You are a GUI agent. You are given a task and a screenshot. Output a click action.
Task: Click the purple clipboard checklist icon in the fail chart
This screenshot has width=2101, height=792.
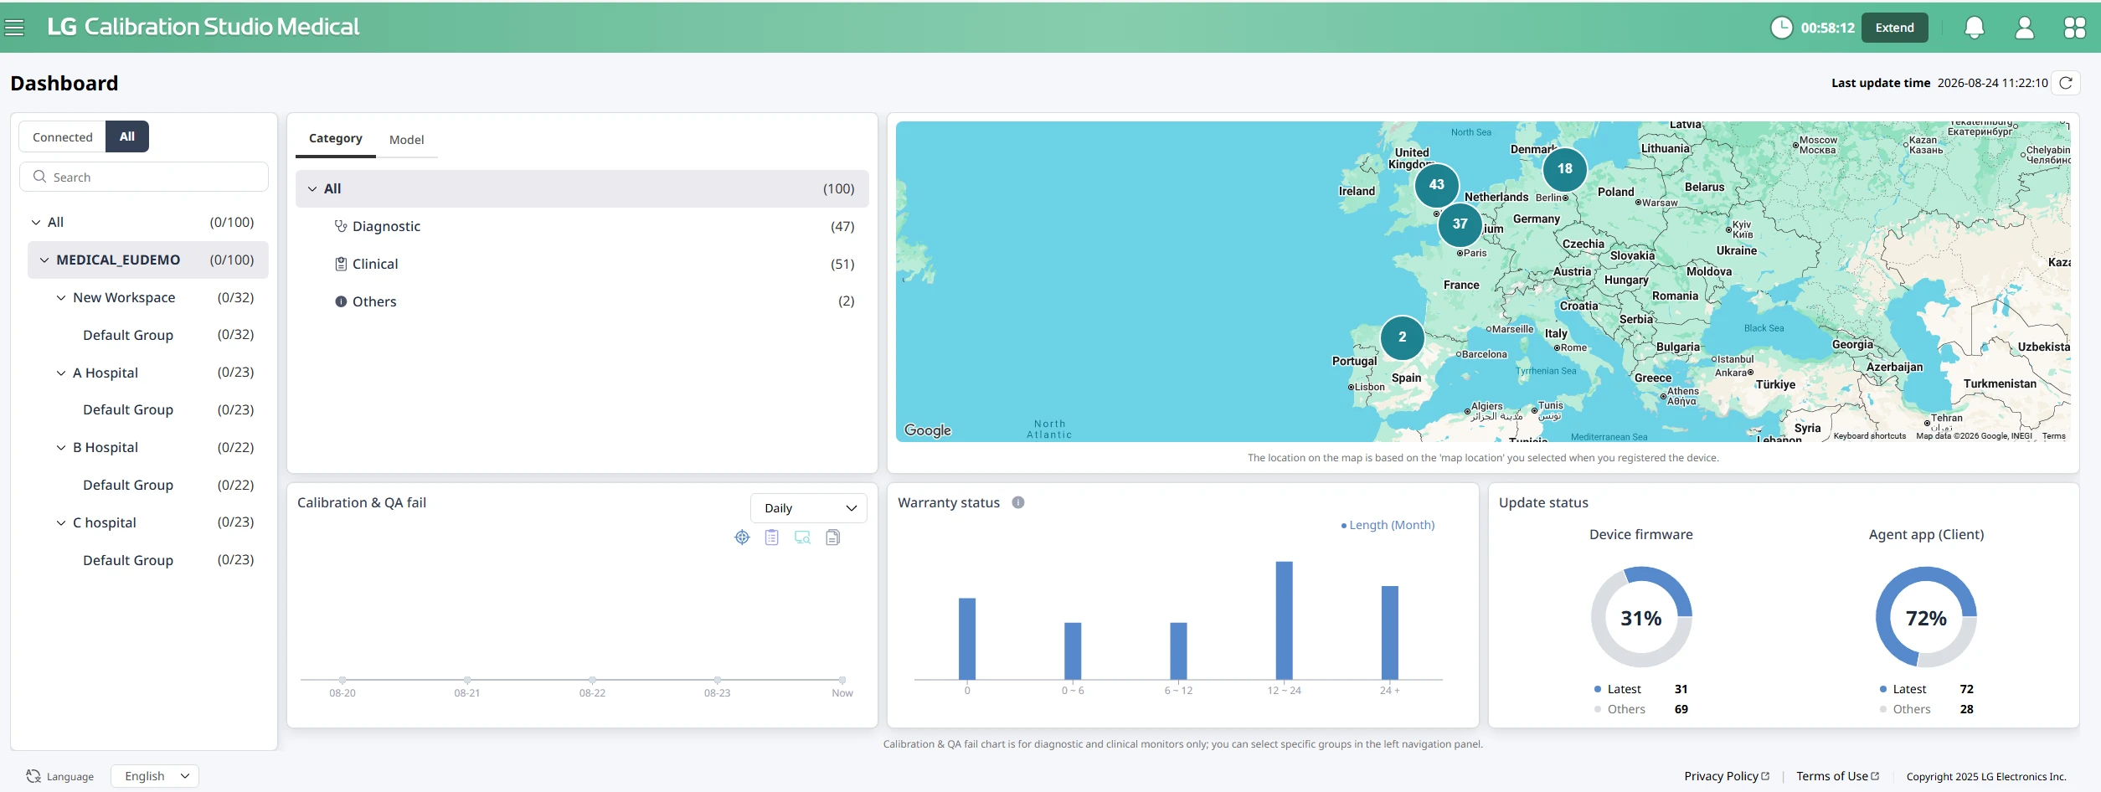click(x=772, y=537)
